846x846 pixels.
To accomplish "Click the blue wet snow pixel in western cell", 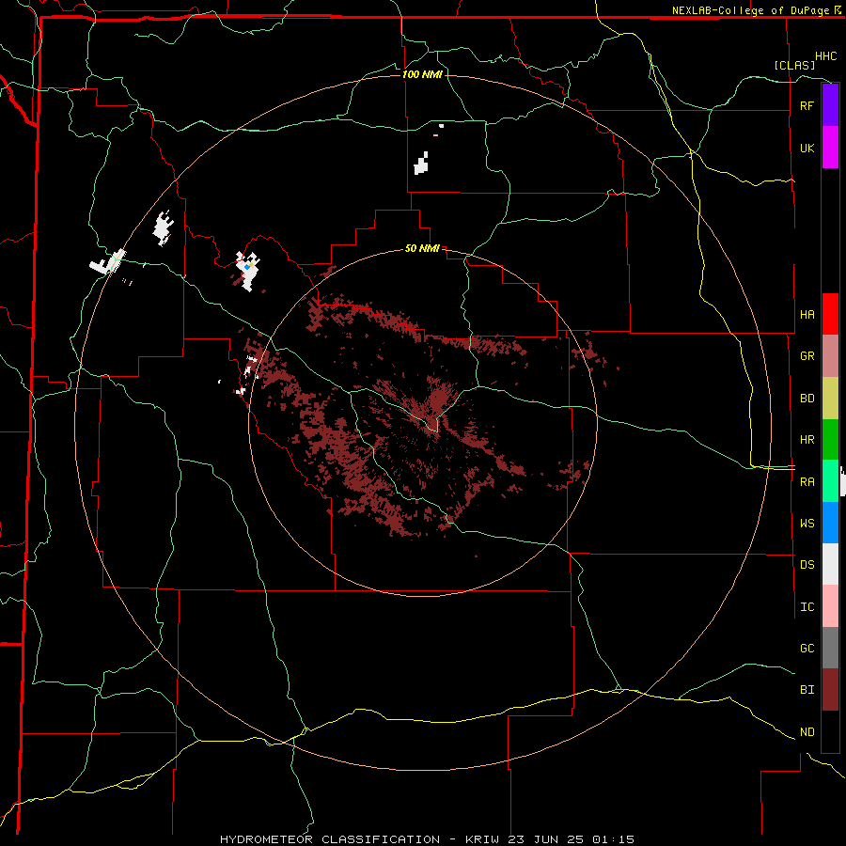I will pos(247,267).
